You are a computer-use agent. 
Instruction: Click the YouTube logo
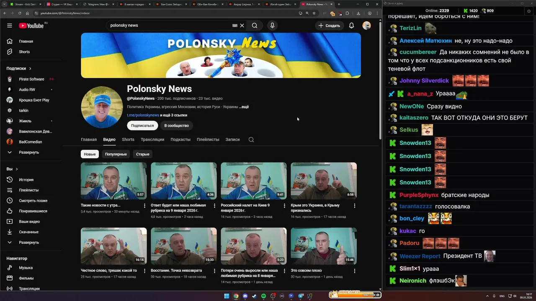click(31, 26)
